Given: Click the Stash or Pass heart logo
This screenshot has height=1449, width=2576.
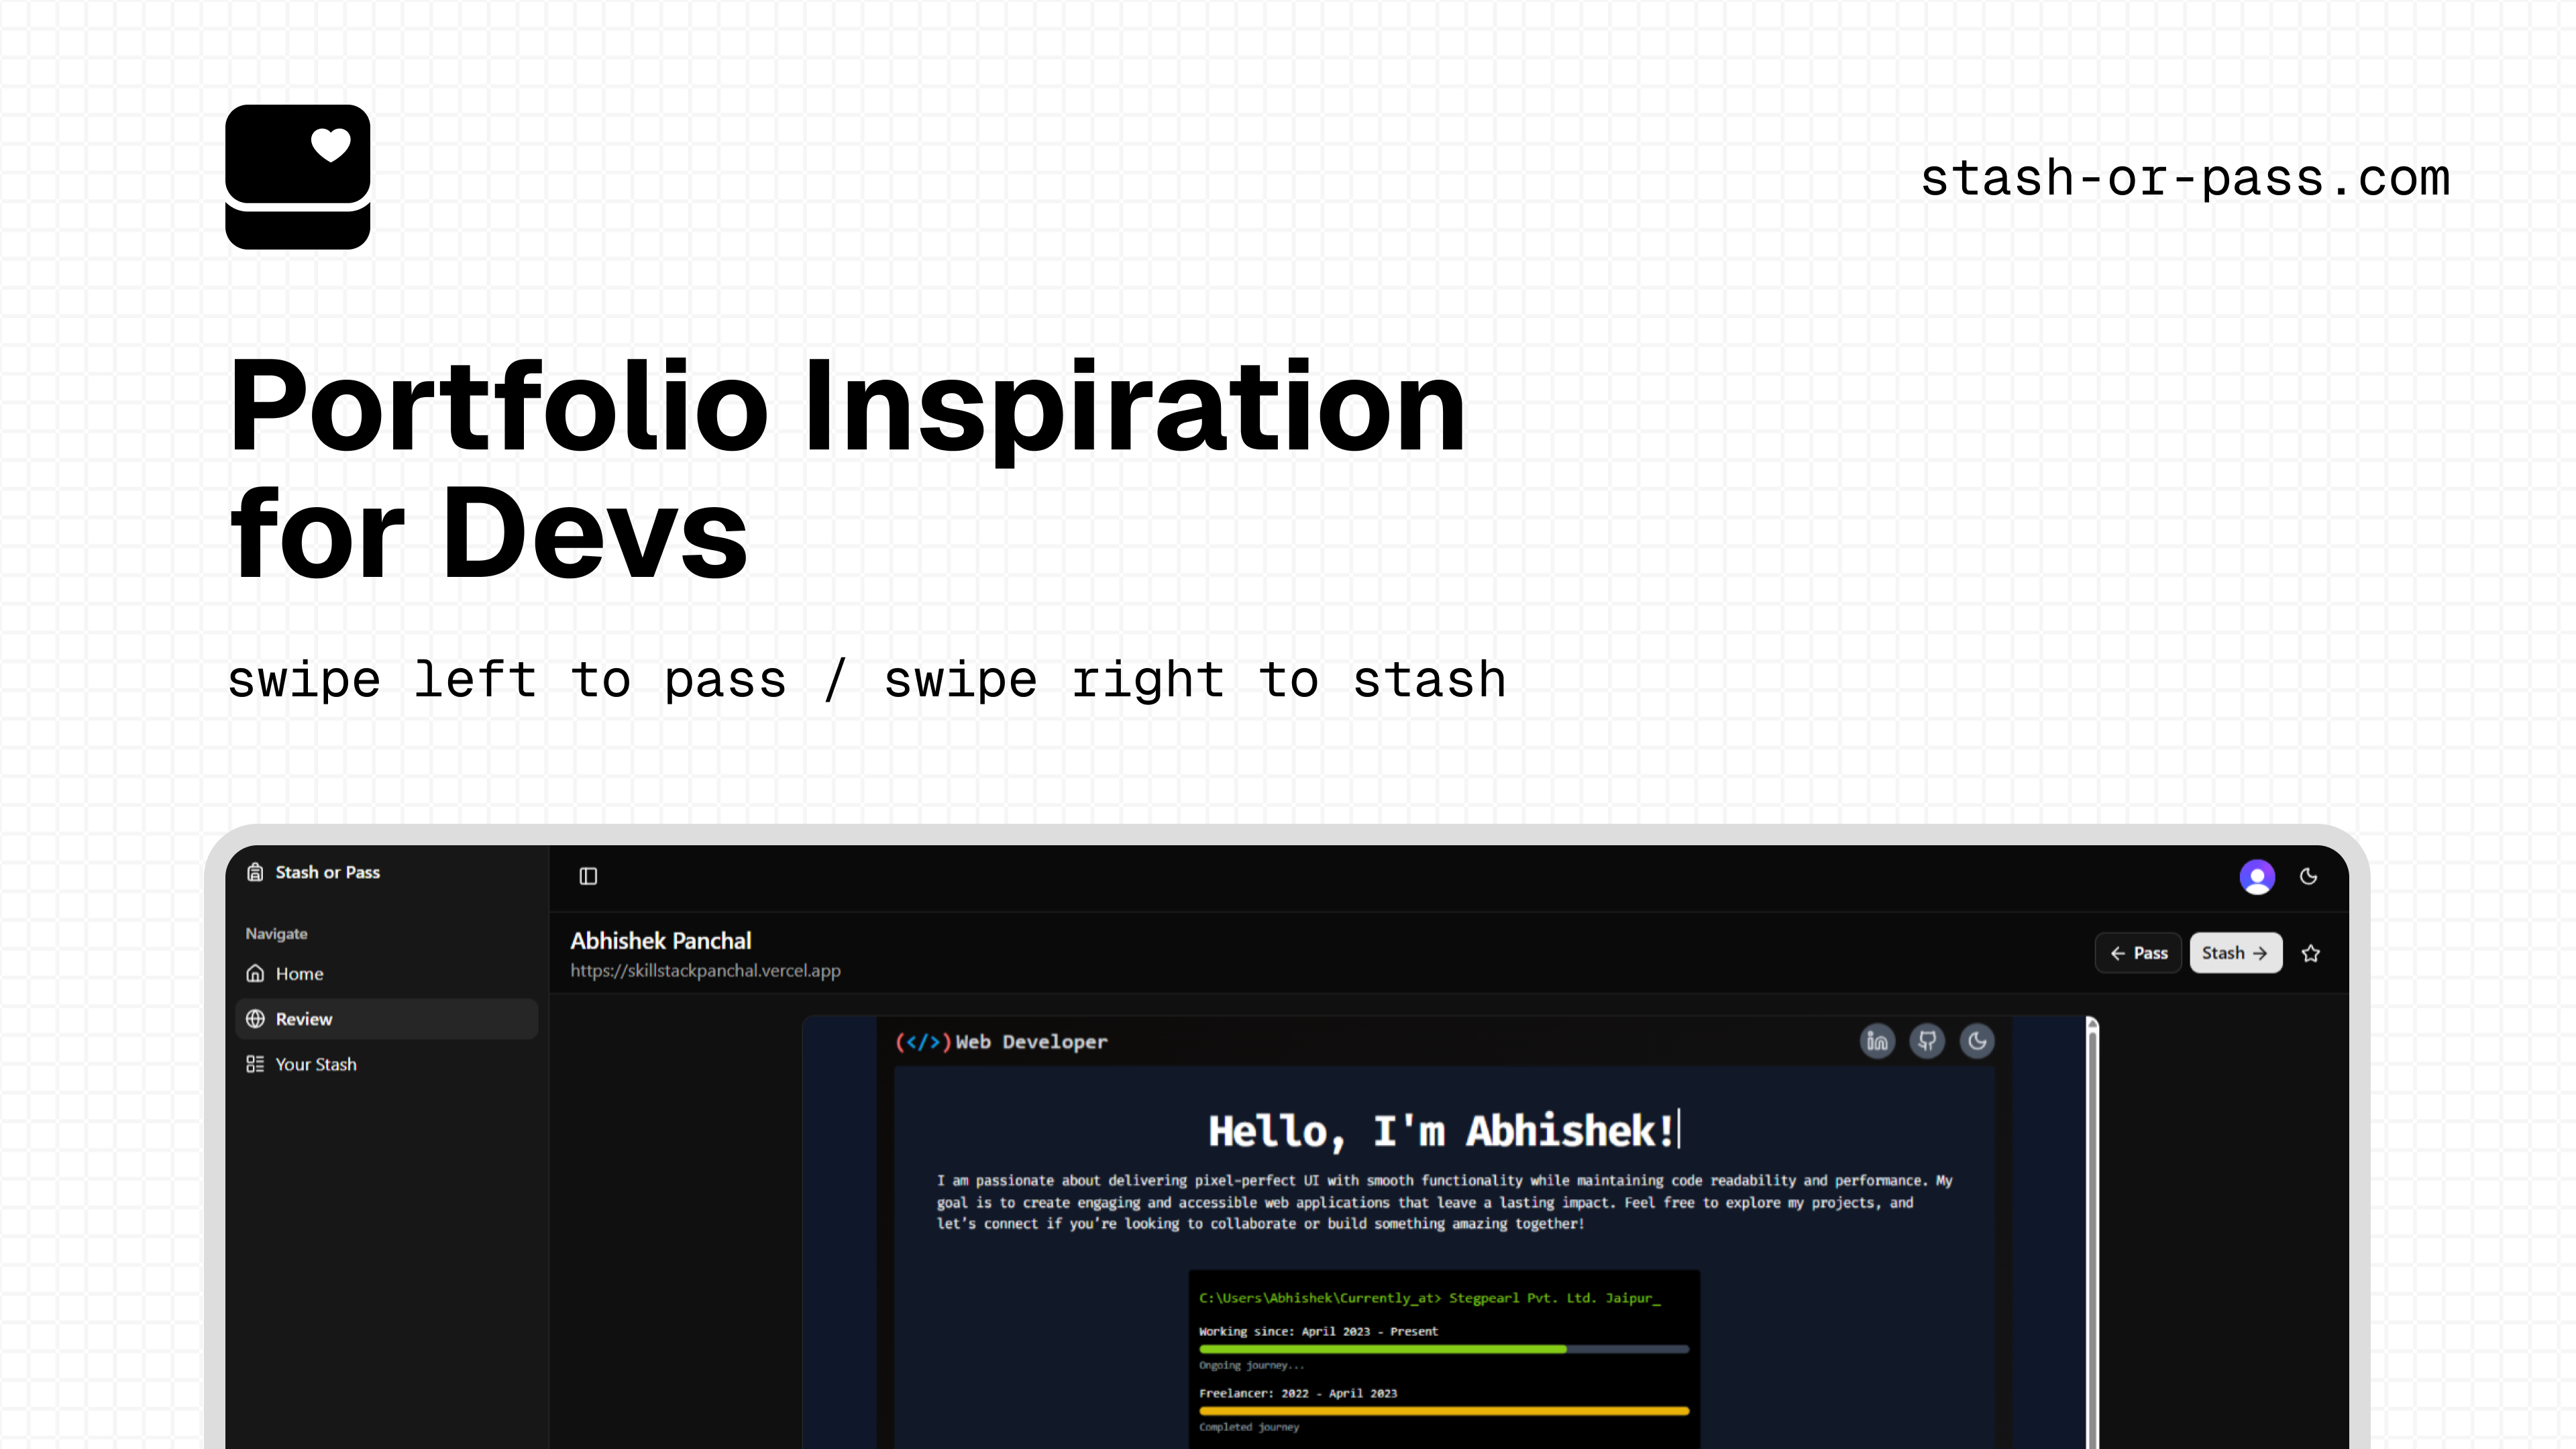Looking at the screenshot, I should pos(297,177).
